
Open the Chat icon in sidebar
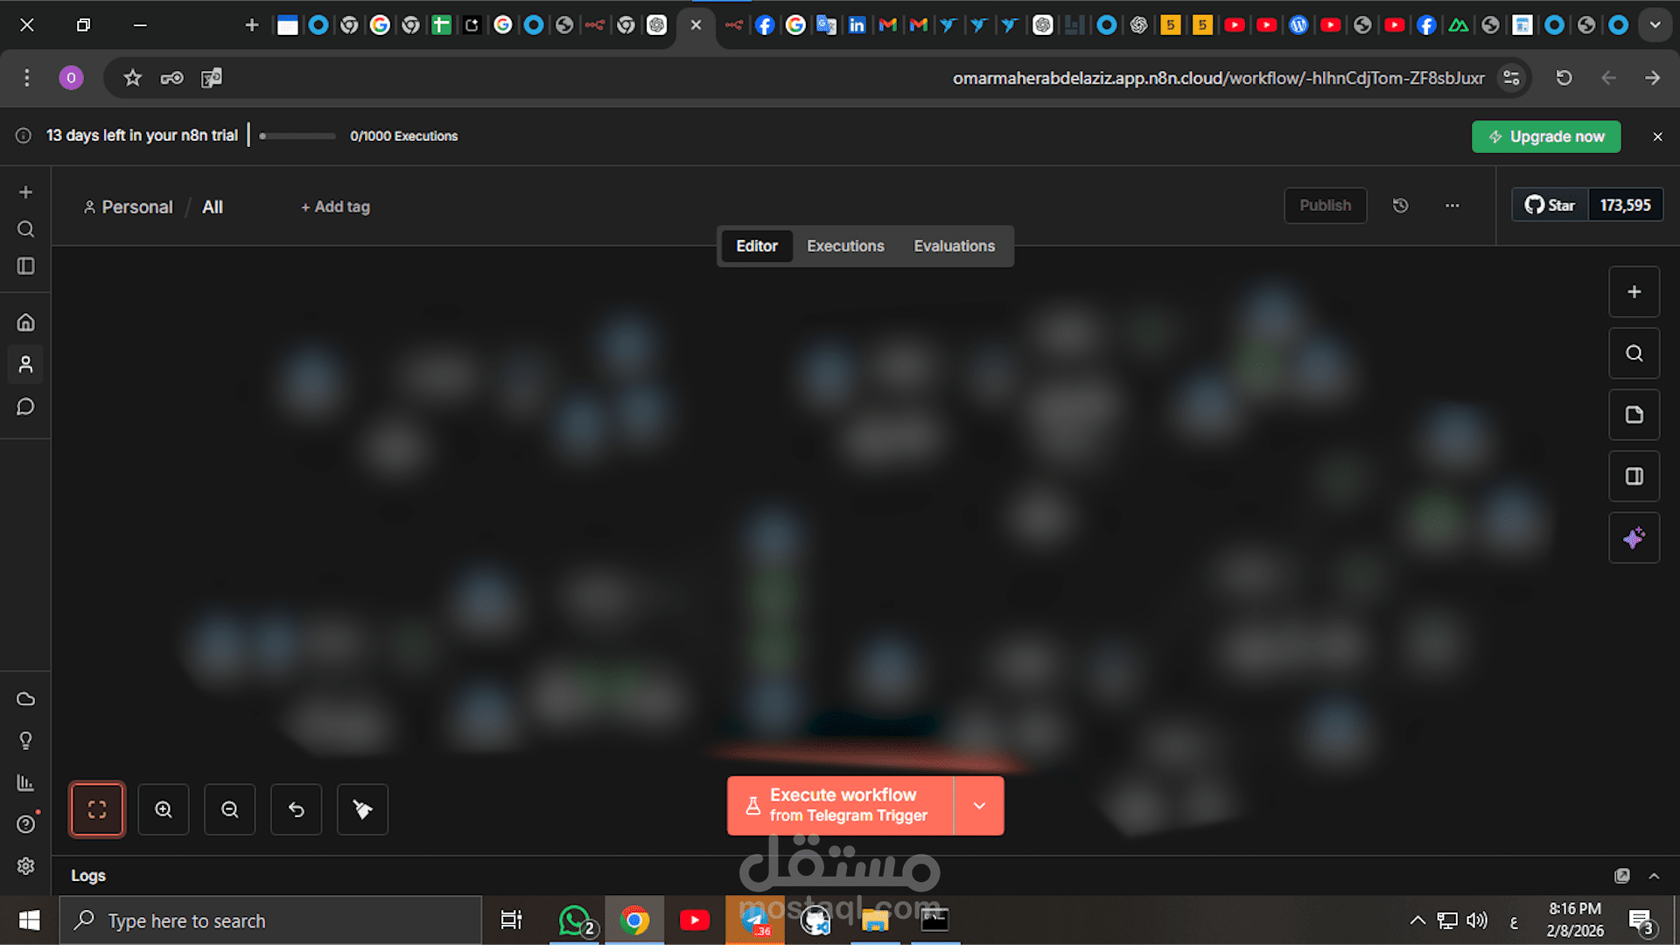point(26,407)
